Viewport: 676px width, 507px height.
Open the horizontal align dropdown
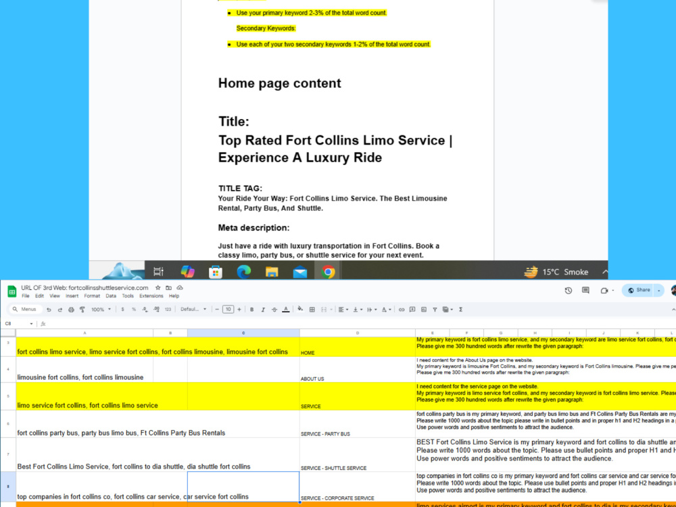[343, 310]
